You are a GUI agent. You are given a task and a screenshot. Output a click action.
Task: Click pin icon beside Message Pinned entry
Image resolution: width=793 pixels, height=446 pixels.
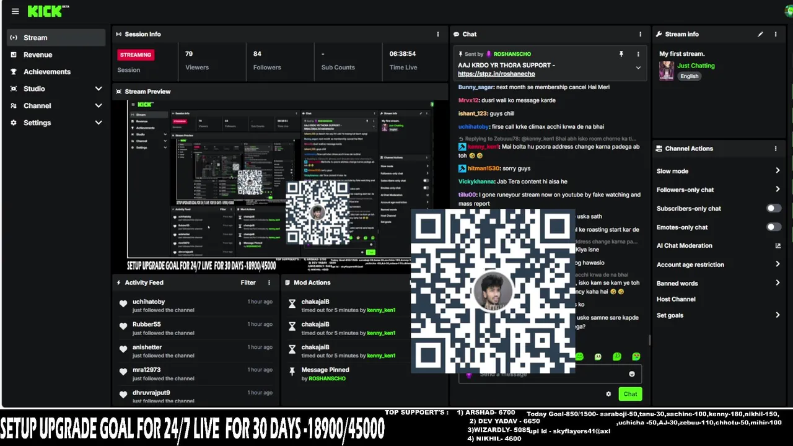pyautogui.click(x=292, y=372)
